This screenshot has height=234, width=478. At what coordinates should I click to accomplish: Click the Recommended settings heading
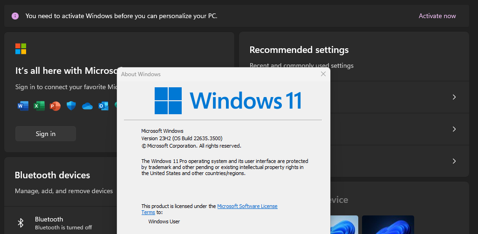(x=299, y=50)
